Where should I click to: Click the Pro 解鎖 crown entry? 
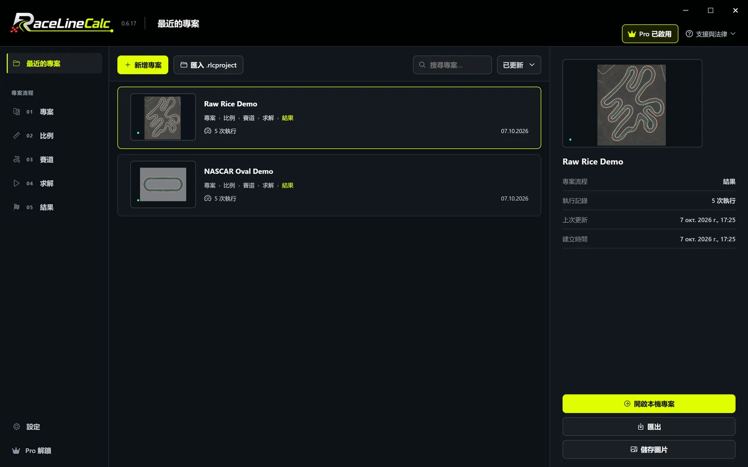55,450
